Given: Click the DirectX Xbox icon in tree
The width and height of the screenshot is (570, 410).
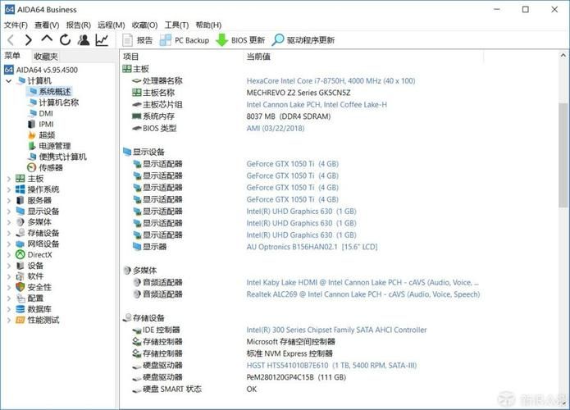Looking at the screenshot, I should point(21,255).
